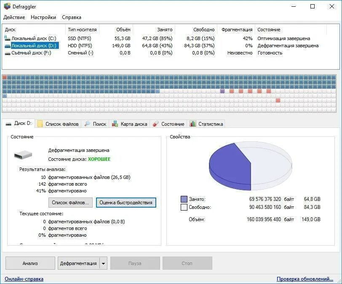Open the Справка menu
The width and height of the screenshot is (342, 284).
click(72, 17)
